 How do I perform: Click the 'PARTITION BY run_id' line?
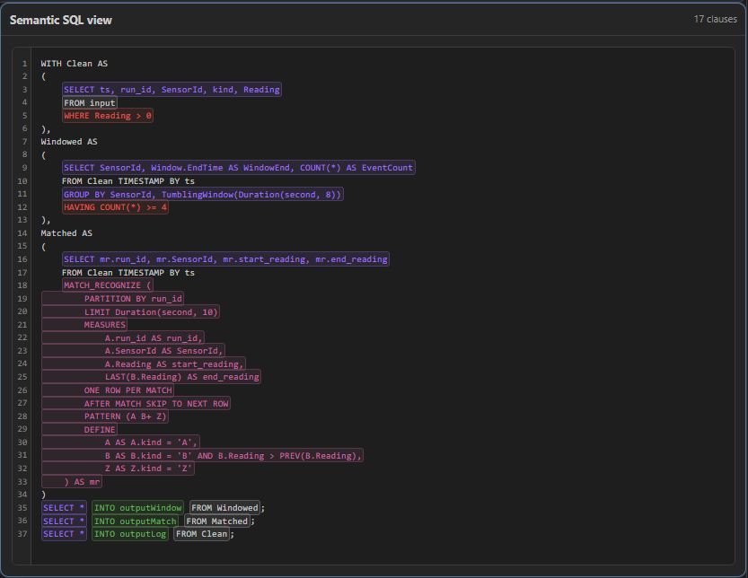tap(113, 299)
